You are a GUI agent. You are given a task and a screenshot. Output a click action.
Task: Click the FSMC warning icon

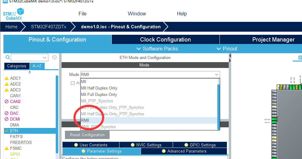coord(6,149)
